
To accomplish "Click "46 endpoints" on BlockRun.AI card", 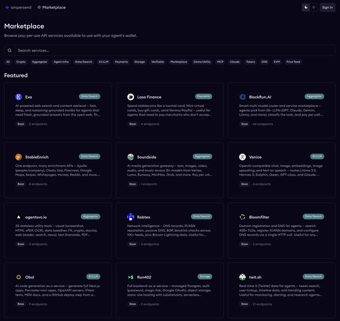I will [262, 124].
